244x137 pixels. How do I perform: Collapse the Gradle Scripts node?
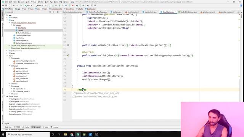(x=5, y=96)
